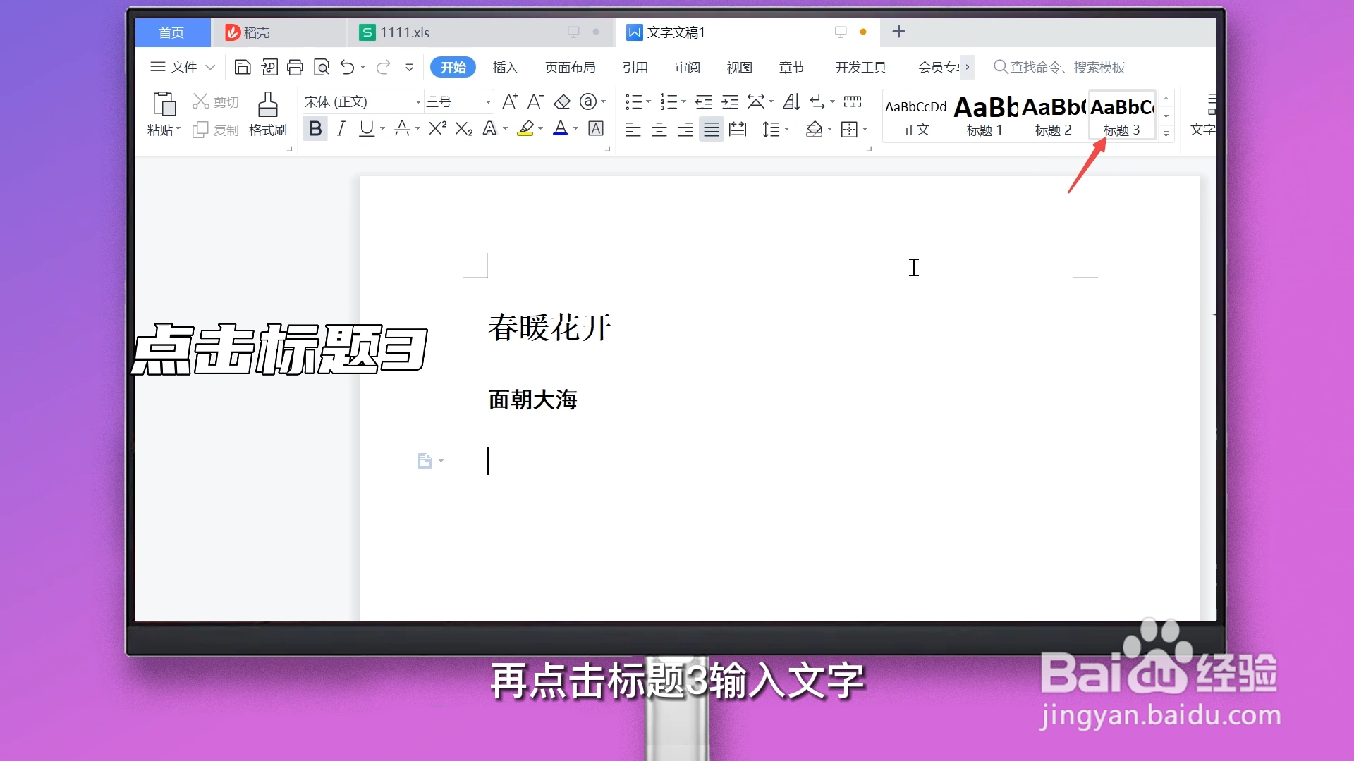The width and height of the screenshot is (1354, 761).
Task: Open the numbered list dropdown arrow
Action: 683,103
